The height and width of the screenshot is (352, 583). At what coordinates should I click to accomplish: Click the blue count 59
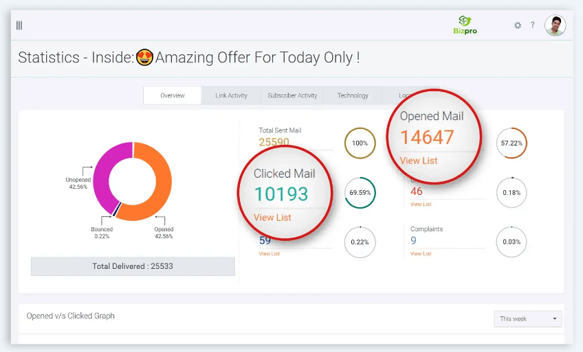pos(265,241)
